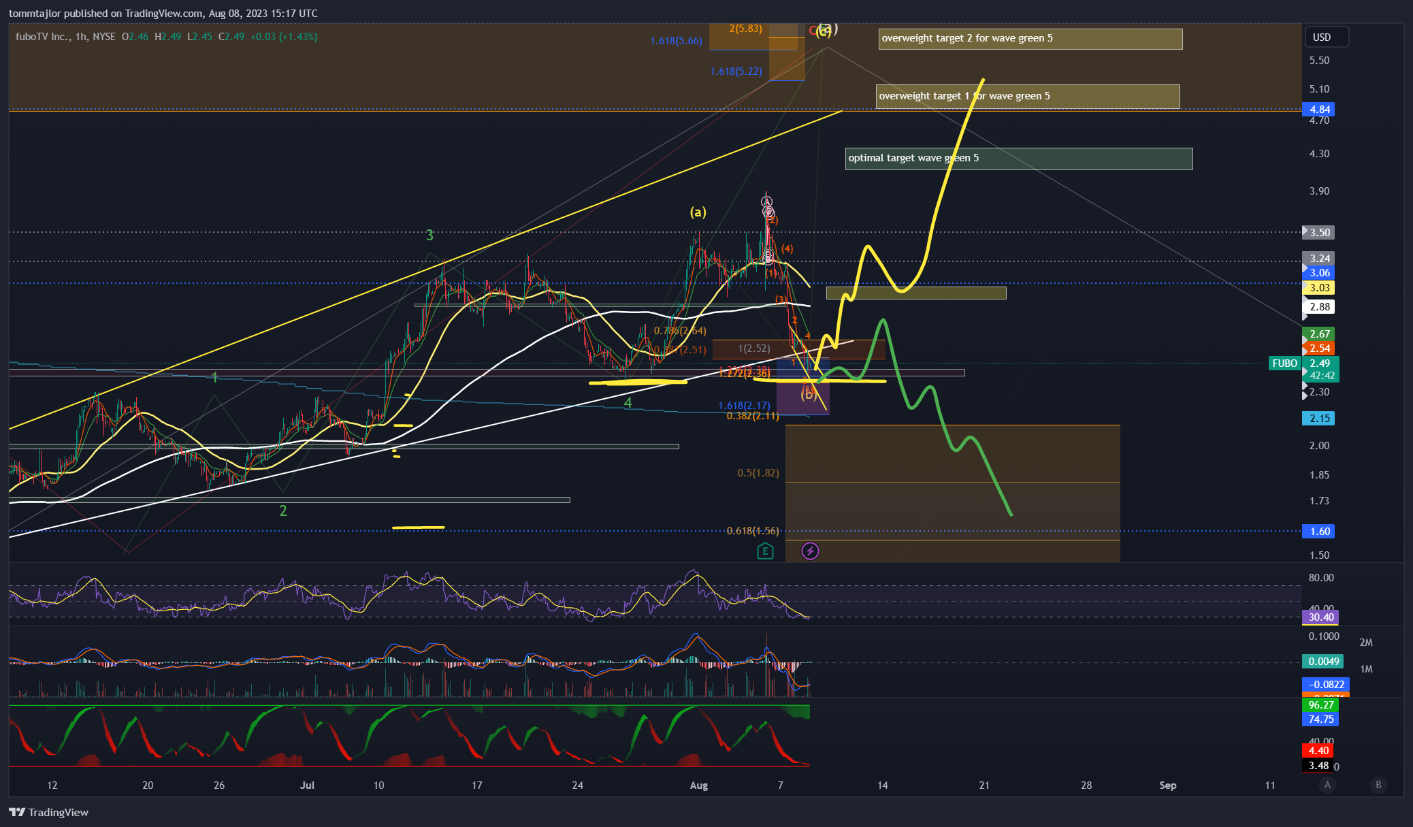Viewport: 1413px width, 827px height.
Task: Click the 3.06 blue price label
Action: (1318, 273)
